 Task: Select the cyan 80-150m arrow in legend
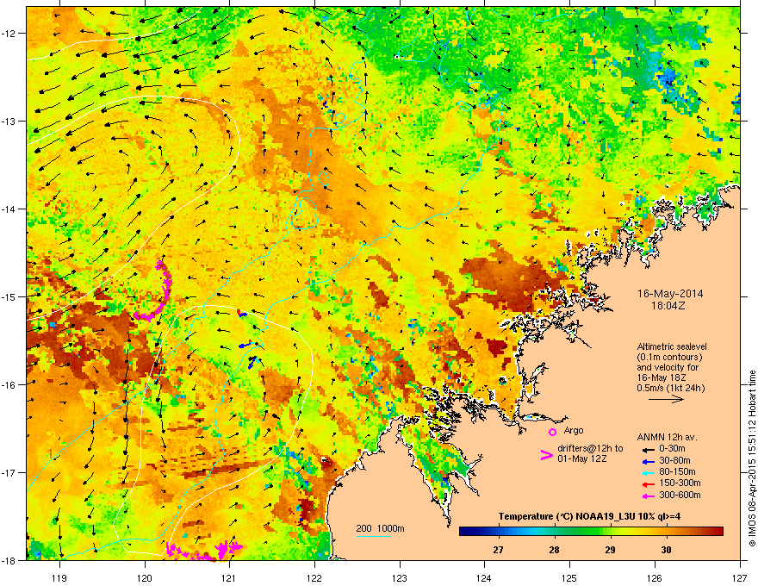pyautogui.click(x=648, y=472)
